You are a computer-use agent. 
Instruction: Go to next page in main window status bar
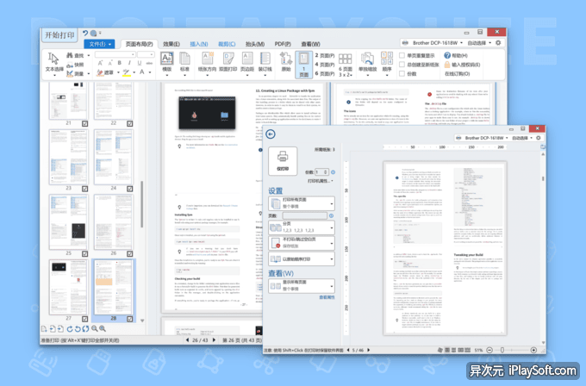[214, 340]
